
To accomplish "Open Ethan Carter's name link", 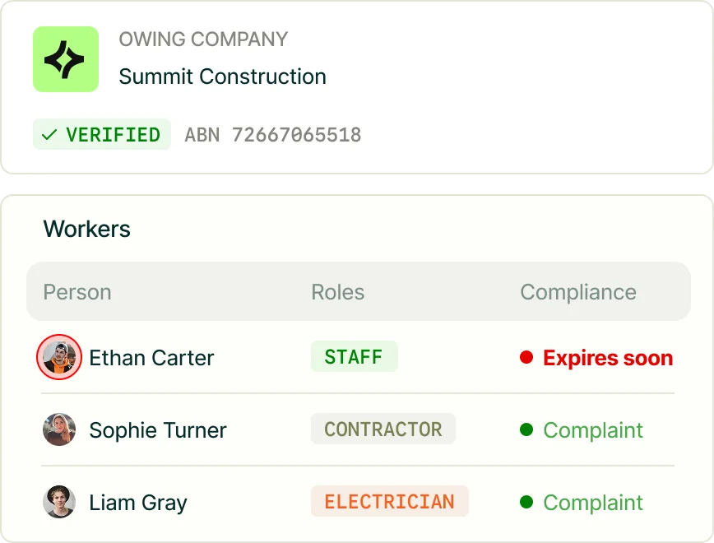I will click(151, 358).
